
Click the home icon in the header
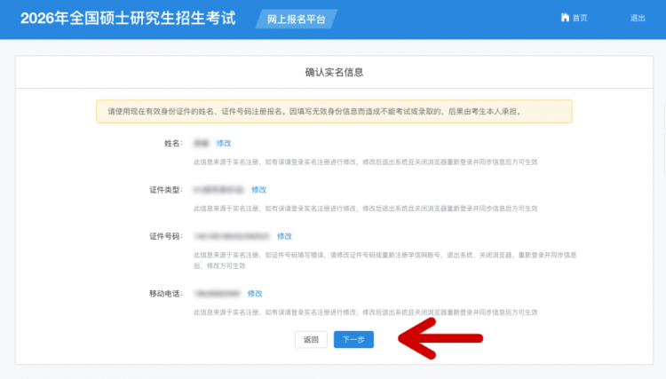tap(565, 19)
